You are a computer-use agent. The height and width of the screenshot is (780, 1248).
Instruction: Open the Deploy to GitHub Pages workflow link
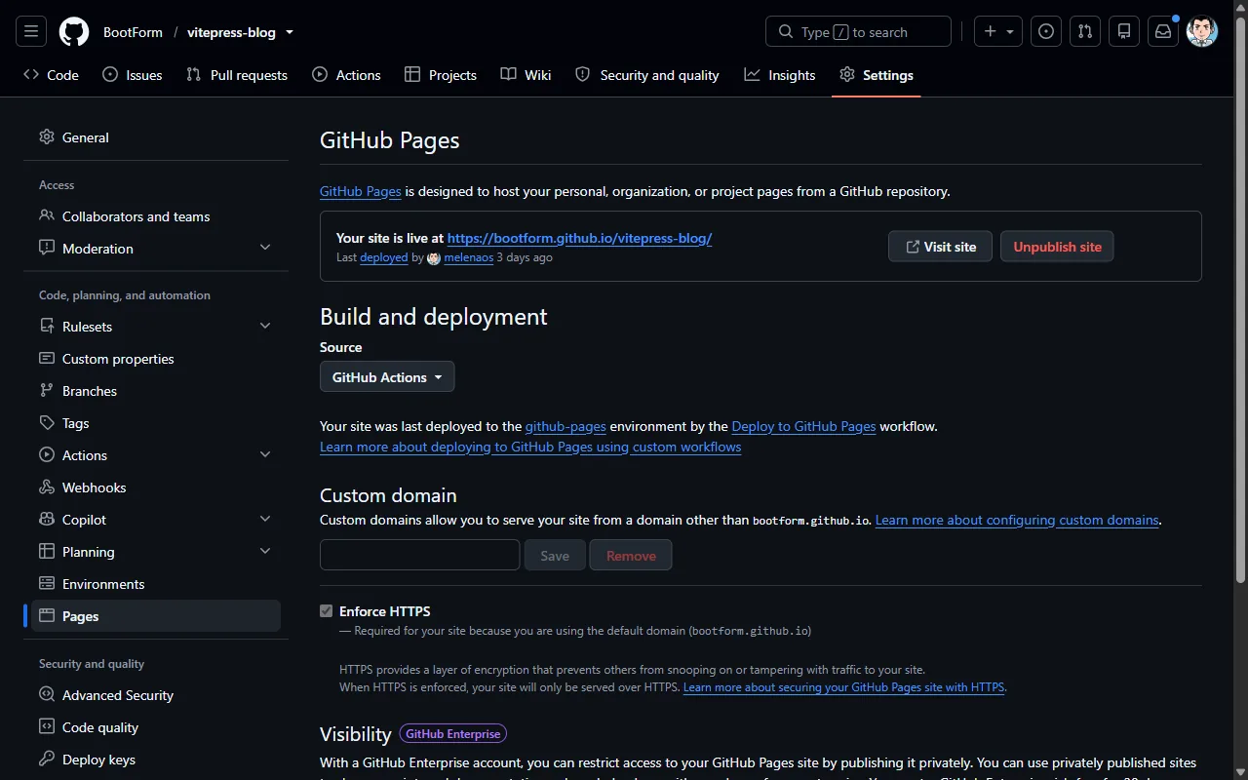click(x=803, y=426)
